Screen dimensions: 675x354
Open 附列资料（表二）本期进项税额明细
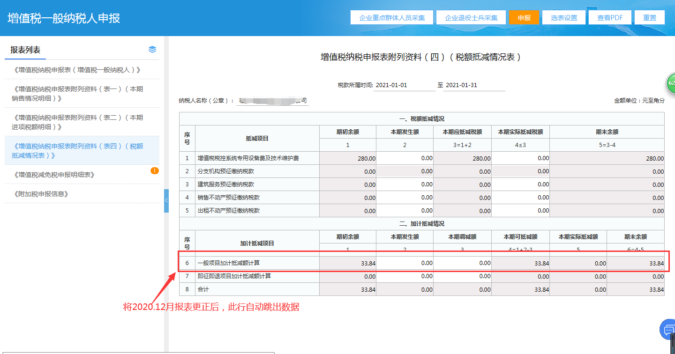(77, 122)
